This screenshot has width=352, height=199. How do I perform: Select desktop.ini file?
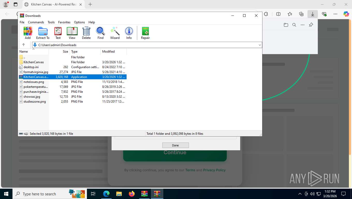point(72,67)
